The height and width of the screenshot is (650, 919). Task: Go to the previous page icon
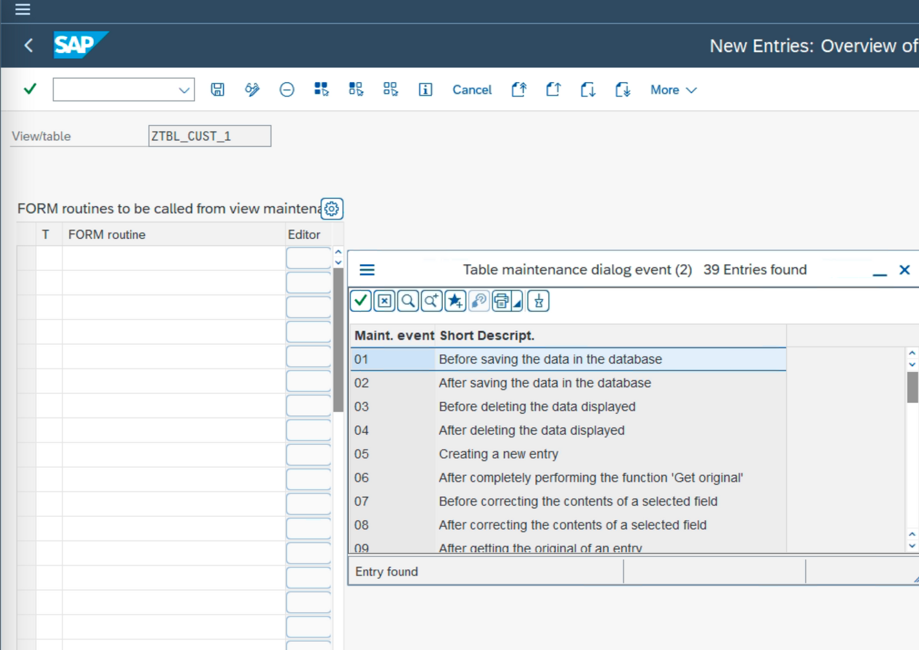pyautogui.click(x=553, y=90)
